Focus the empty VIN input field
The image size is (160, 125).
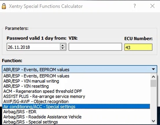pos(95,47)
